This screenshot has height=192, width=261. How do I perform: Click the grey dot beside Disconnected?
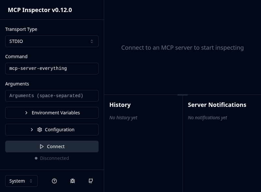coord(36,158)
